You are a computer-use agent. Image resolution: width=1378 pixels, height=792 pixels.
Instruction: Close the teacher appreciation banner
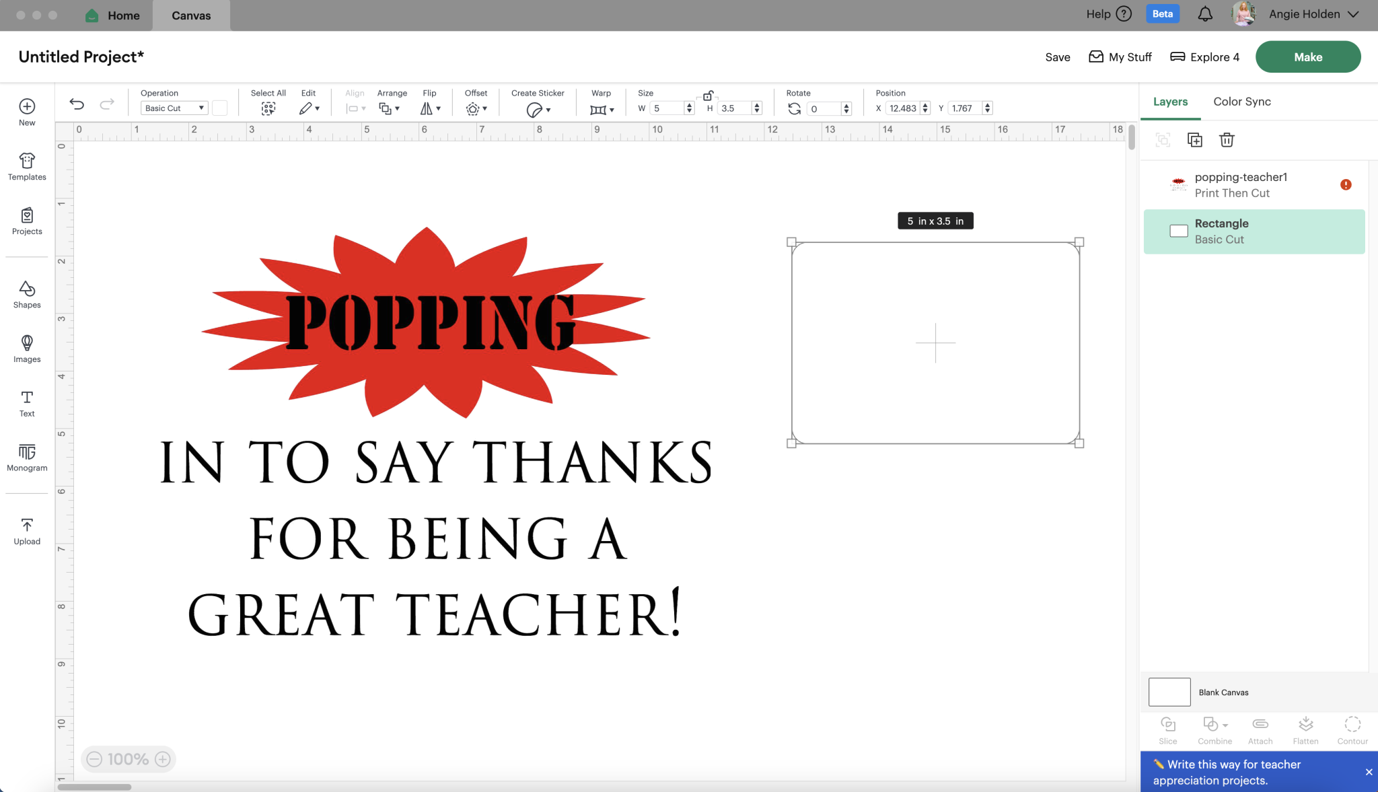tap(1369, 772)
